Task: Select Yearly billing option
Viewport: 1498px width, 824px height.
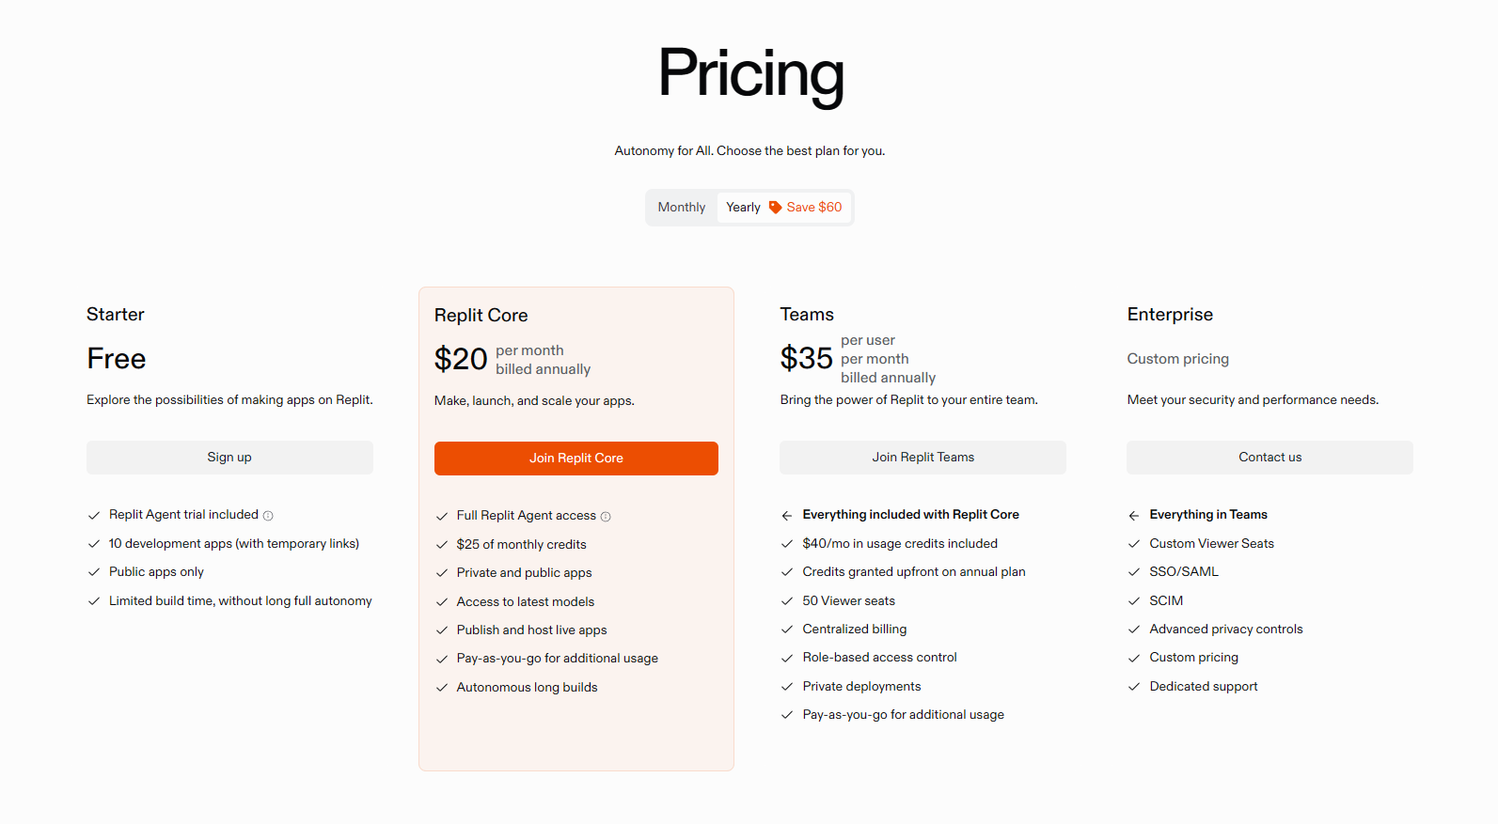Action: point(743,208)
